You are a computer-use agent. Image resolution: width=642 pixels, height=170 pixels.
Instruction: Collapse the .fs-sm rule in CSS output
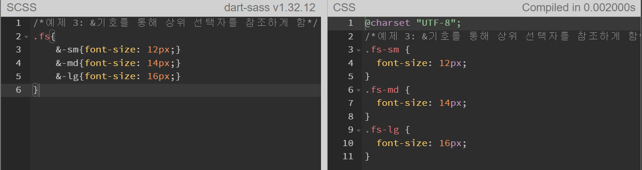click(x=358, y=51)
